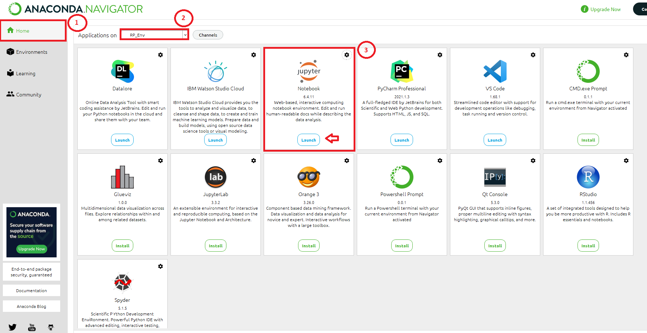Viewport: 647px width, 333px height.
Task: Open gear options on the Datalore tile
Action: [x=160, y=55]
